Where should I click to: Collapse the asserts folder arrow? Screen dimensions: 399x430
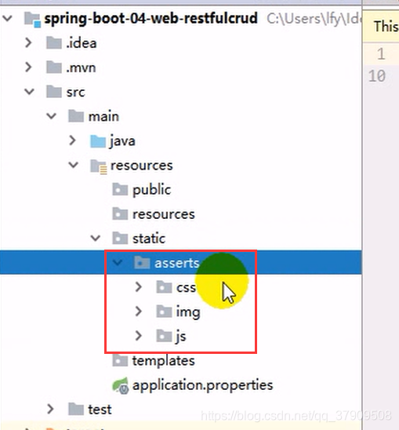point(117,262)
